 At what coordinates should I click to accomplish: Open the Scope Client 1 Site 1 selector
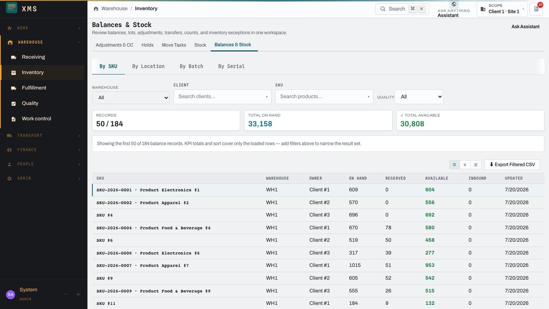tap(502, 9)
